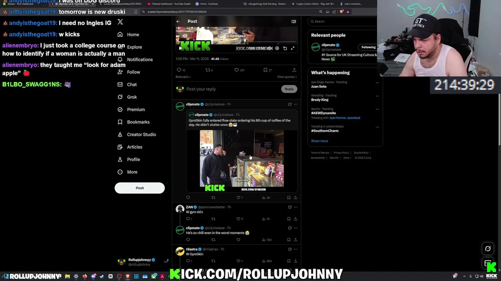Image resolution: width=501 pixels, height=281 pixels.
Task: View analytics showing 2K on quote reply
Action: coord(266,197)
